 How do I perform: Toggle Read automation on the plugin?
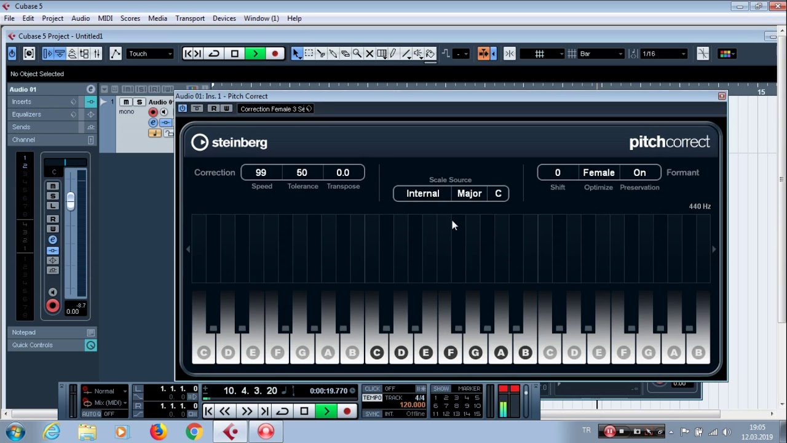pyautogui.click(x=213, y=108)
